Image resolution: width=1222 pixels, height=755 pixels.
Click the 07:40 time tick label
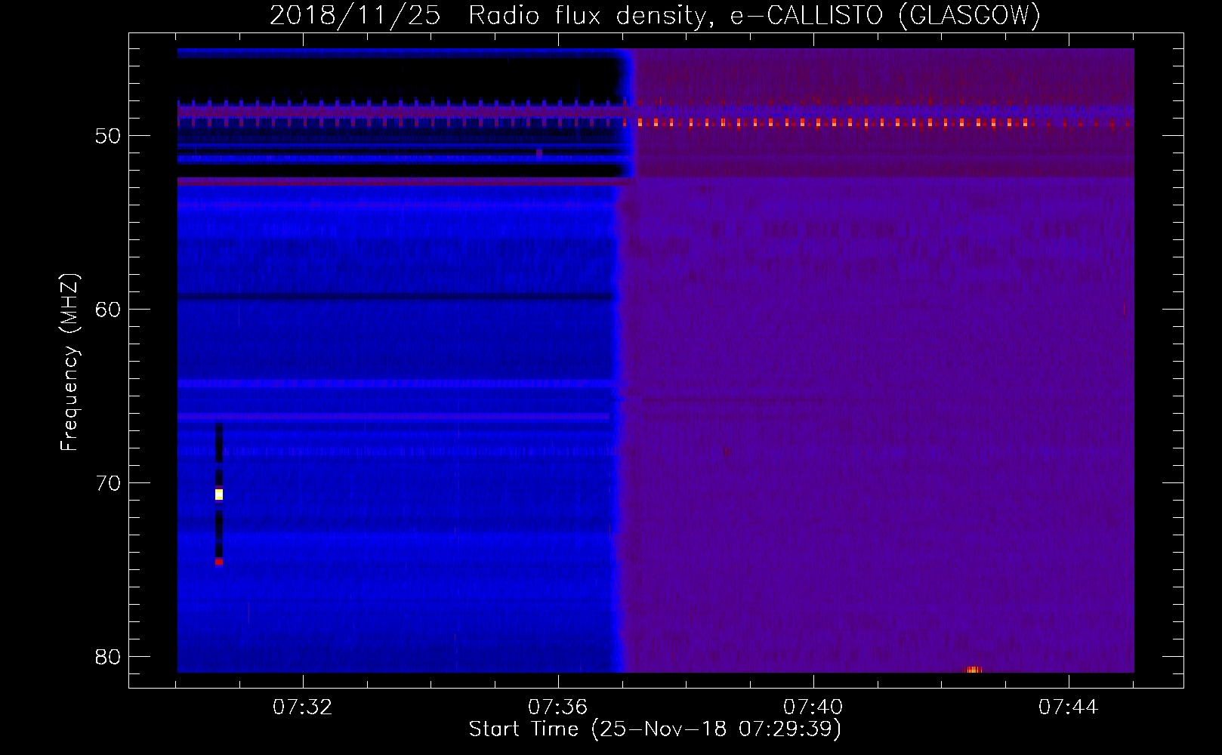pyautogui.click(x=813, y=707)
